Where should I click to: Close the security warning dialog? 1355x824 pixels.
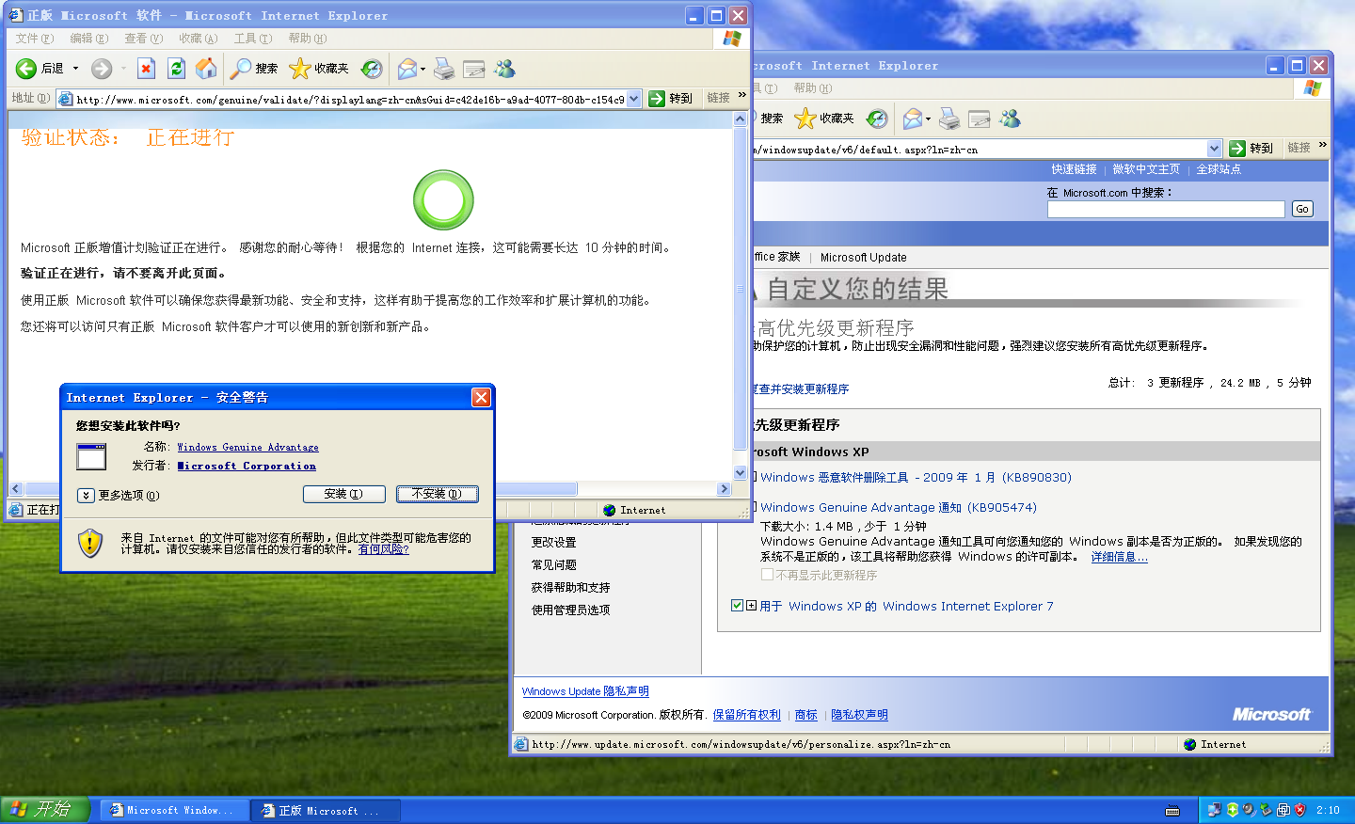pos(481,397)
